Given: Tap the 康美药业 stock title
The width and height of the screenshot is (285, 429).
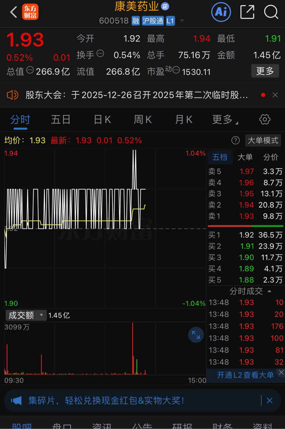Looking at the screenshot, I should coord(137,6).
